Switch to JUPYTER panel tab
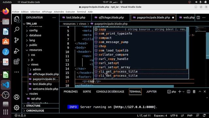 pyautogui.click(x=152, y=92)
